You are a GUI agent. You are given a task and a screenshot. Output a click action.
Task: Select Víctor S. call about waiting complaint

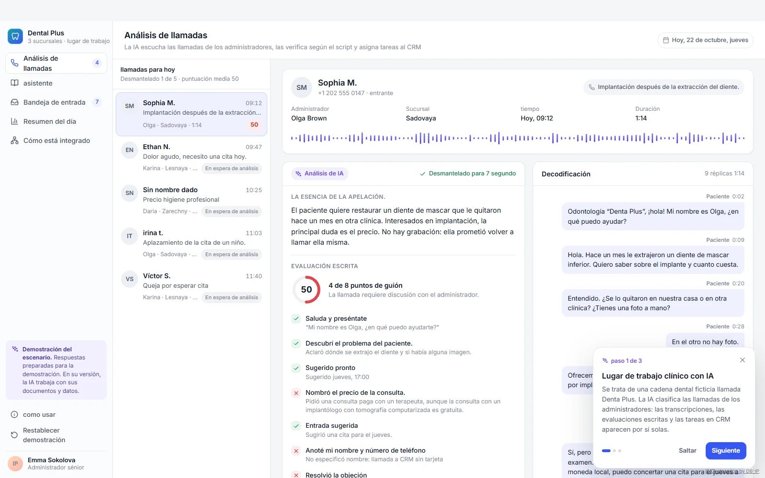click(x=191, y=287)
